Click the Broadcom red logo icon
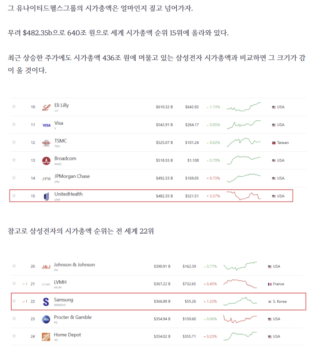 46,161
